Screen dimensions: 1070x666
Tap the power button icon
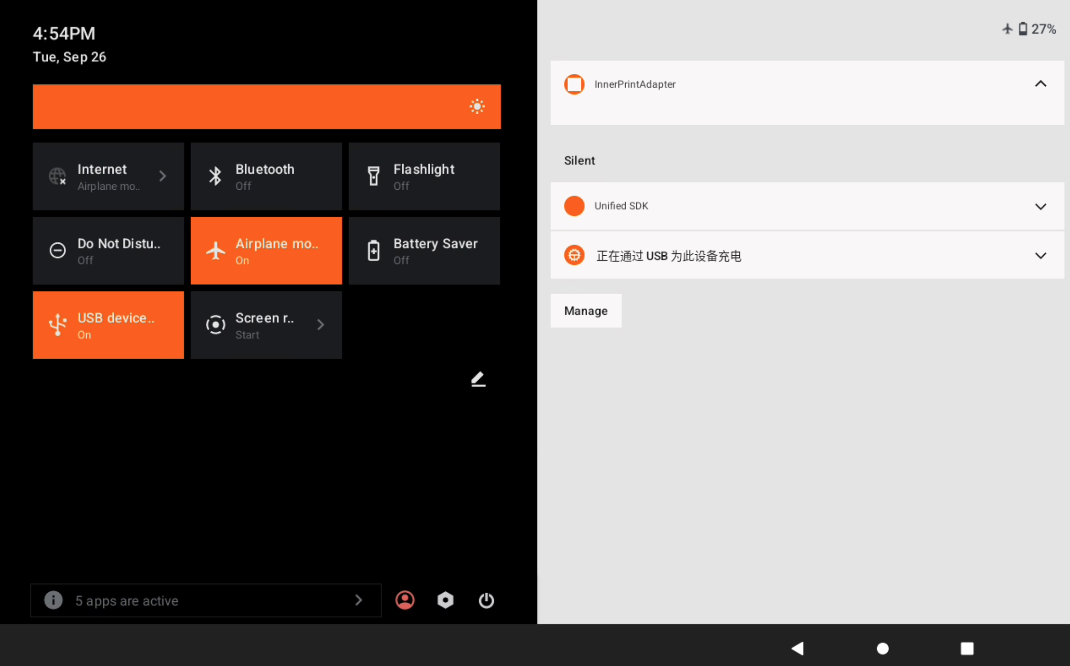[486, 600]
